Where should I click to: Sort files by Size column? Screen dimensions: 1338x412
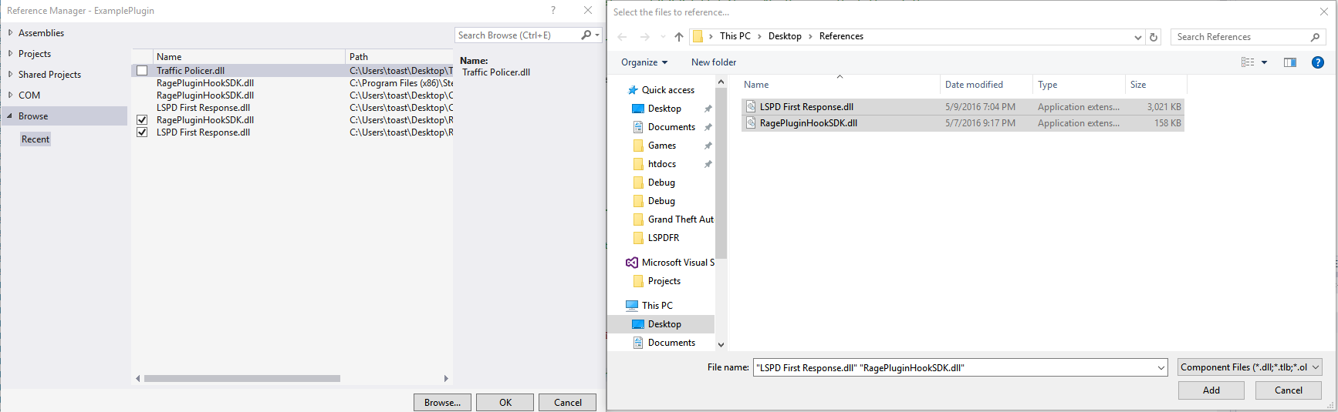click(x=1156, y=85)
